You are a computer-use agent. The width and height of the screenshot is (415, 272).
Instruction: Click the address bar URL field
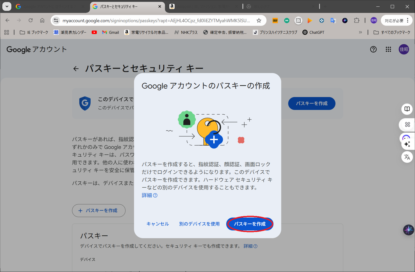click(x=156, y=21)
